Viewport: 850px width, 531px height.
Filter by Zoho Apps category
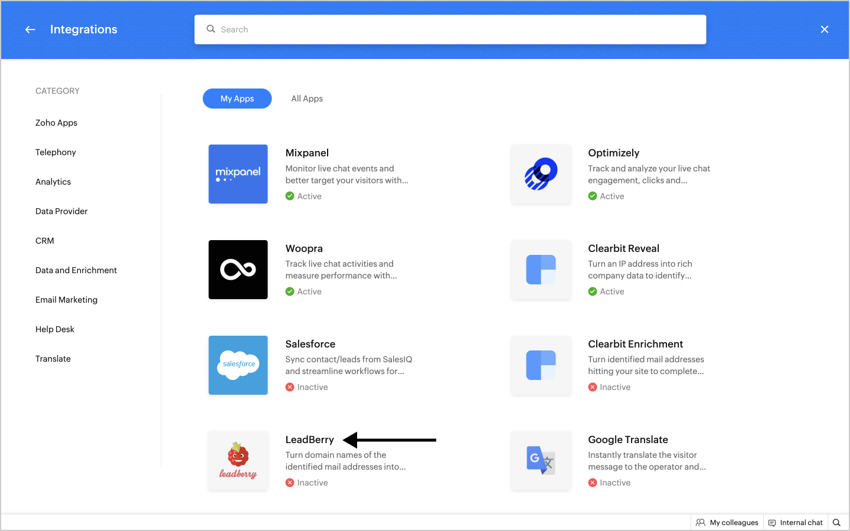click(x=57, y=123)
